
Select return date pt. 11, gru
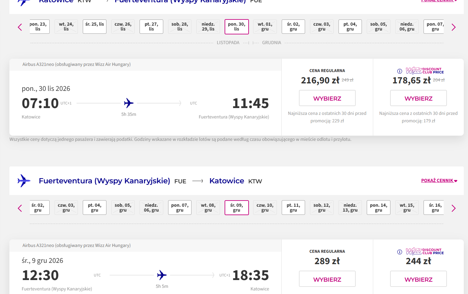coord(293,208)
